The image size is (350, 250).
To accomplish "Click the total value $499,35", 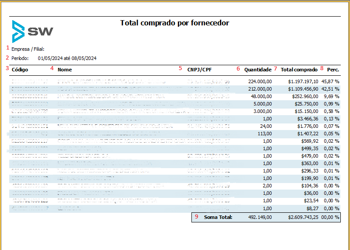I will tap(310, 148).
